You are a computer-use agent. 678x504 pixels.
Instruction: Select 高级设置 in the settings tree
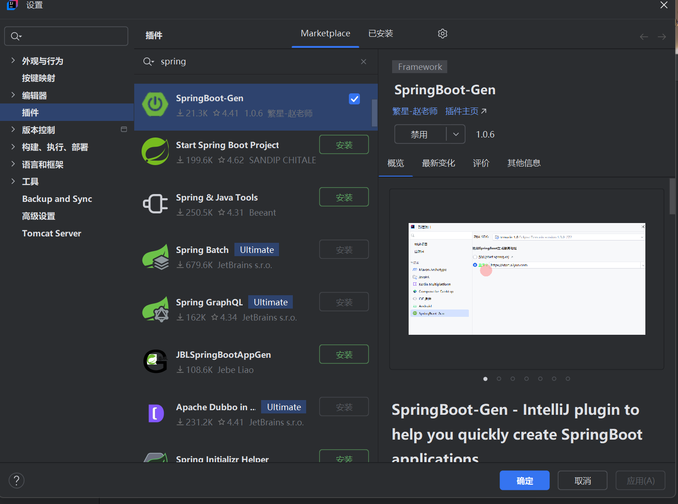(x=67, y=216)
